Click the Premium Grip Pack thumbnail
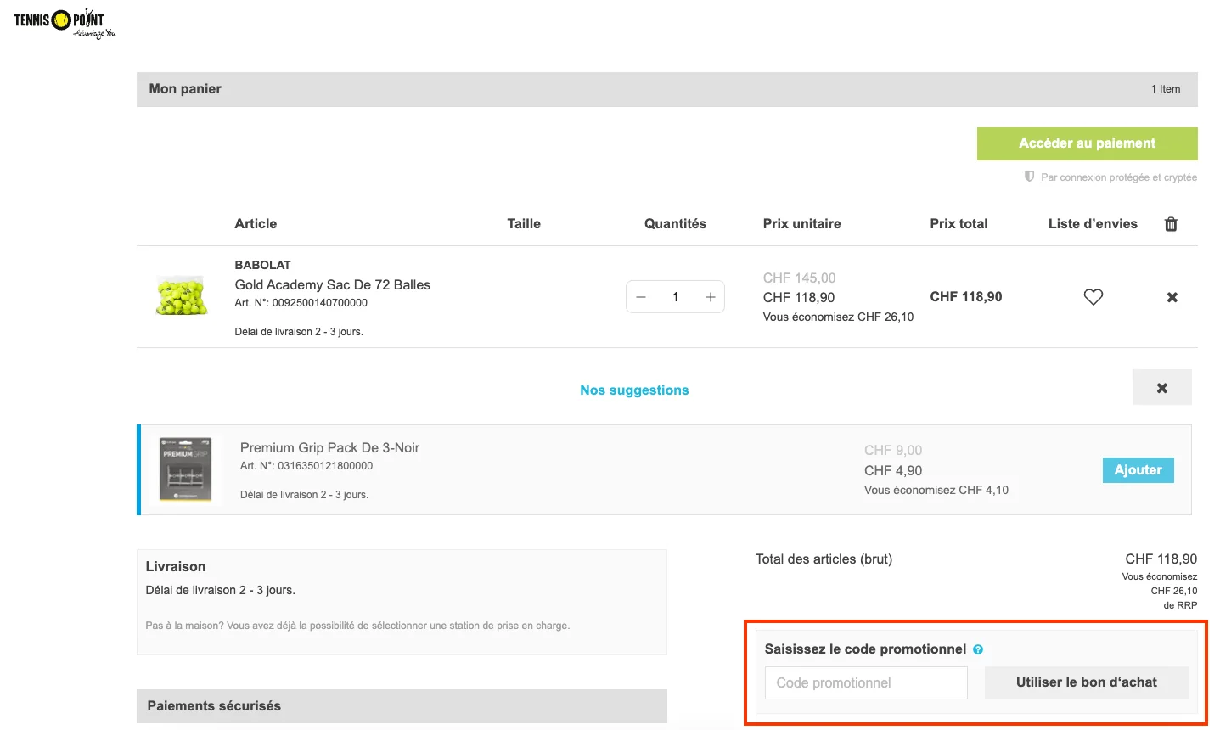The width and height of the screenshot is (1220, 730). pos(185,469)
